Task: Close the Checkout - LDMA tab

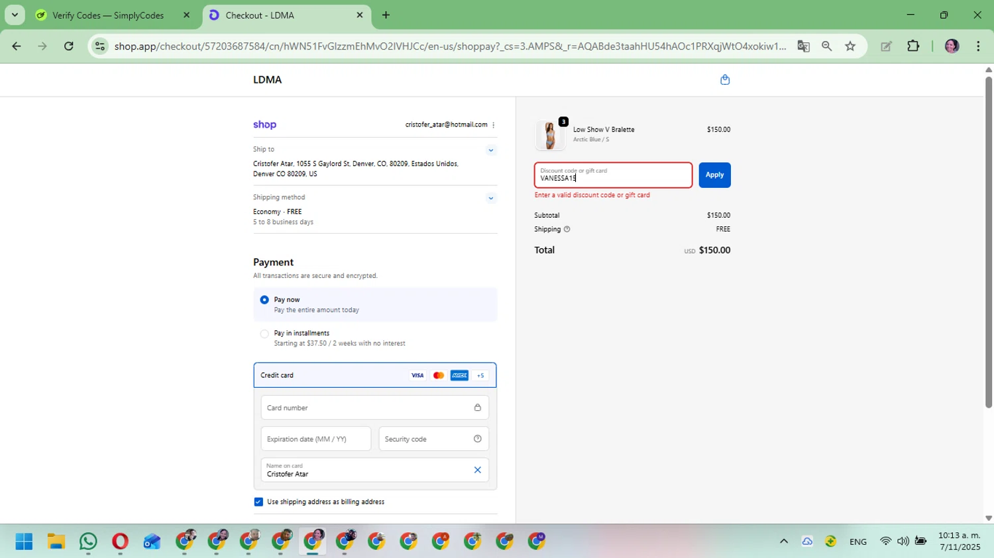Action: [360, 15]
